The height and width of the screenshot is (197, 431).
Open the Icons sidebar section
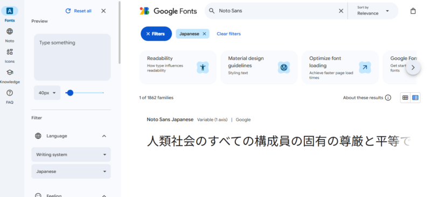(10, 56)
